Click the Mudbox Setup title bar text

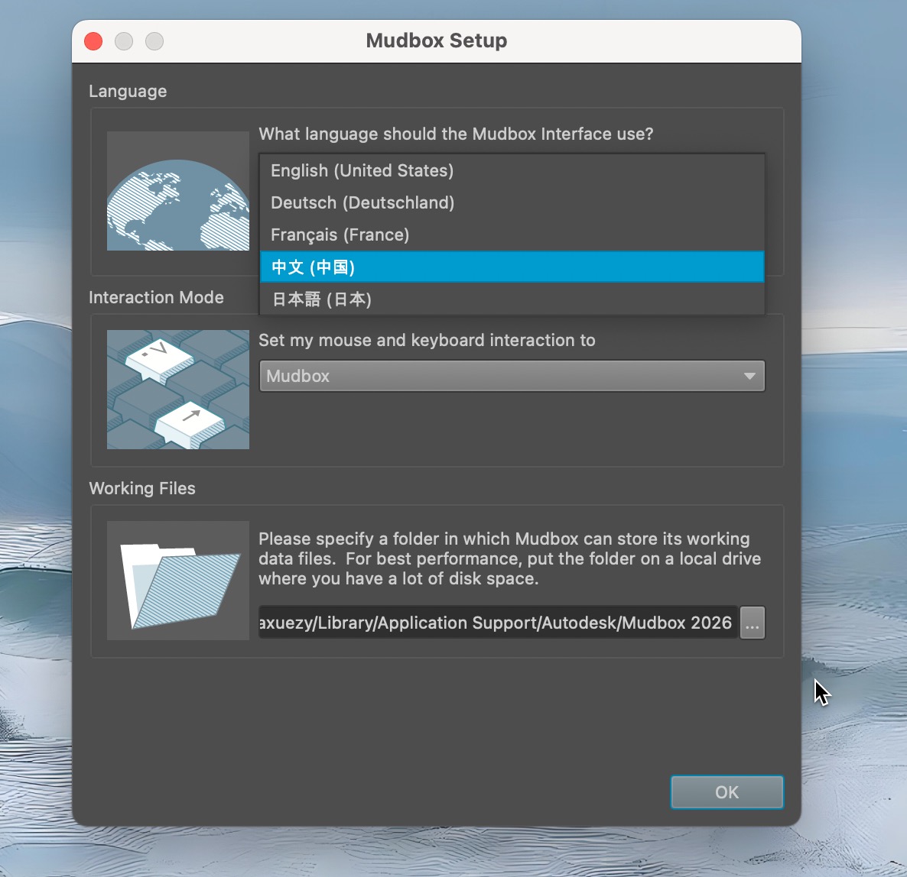tap(436, 40)
